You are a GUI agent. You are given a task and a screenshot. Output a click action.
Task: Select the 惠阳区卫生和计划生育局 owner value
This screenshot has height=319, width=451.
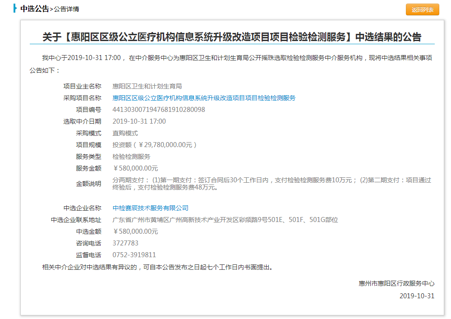coord(147,86)
